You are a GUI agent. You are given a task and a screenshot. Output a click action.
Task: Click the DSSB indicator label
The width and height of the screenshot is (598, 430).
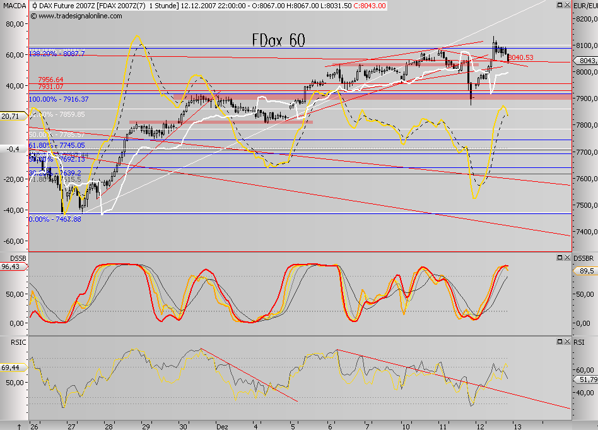point(18,258)
